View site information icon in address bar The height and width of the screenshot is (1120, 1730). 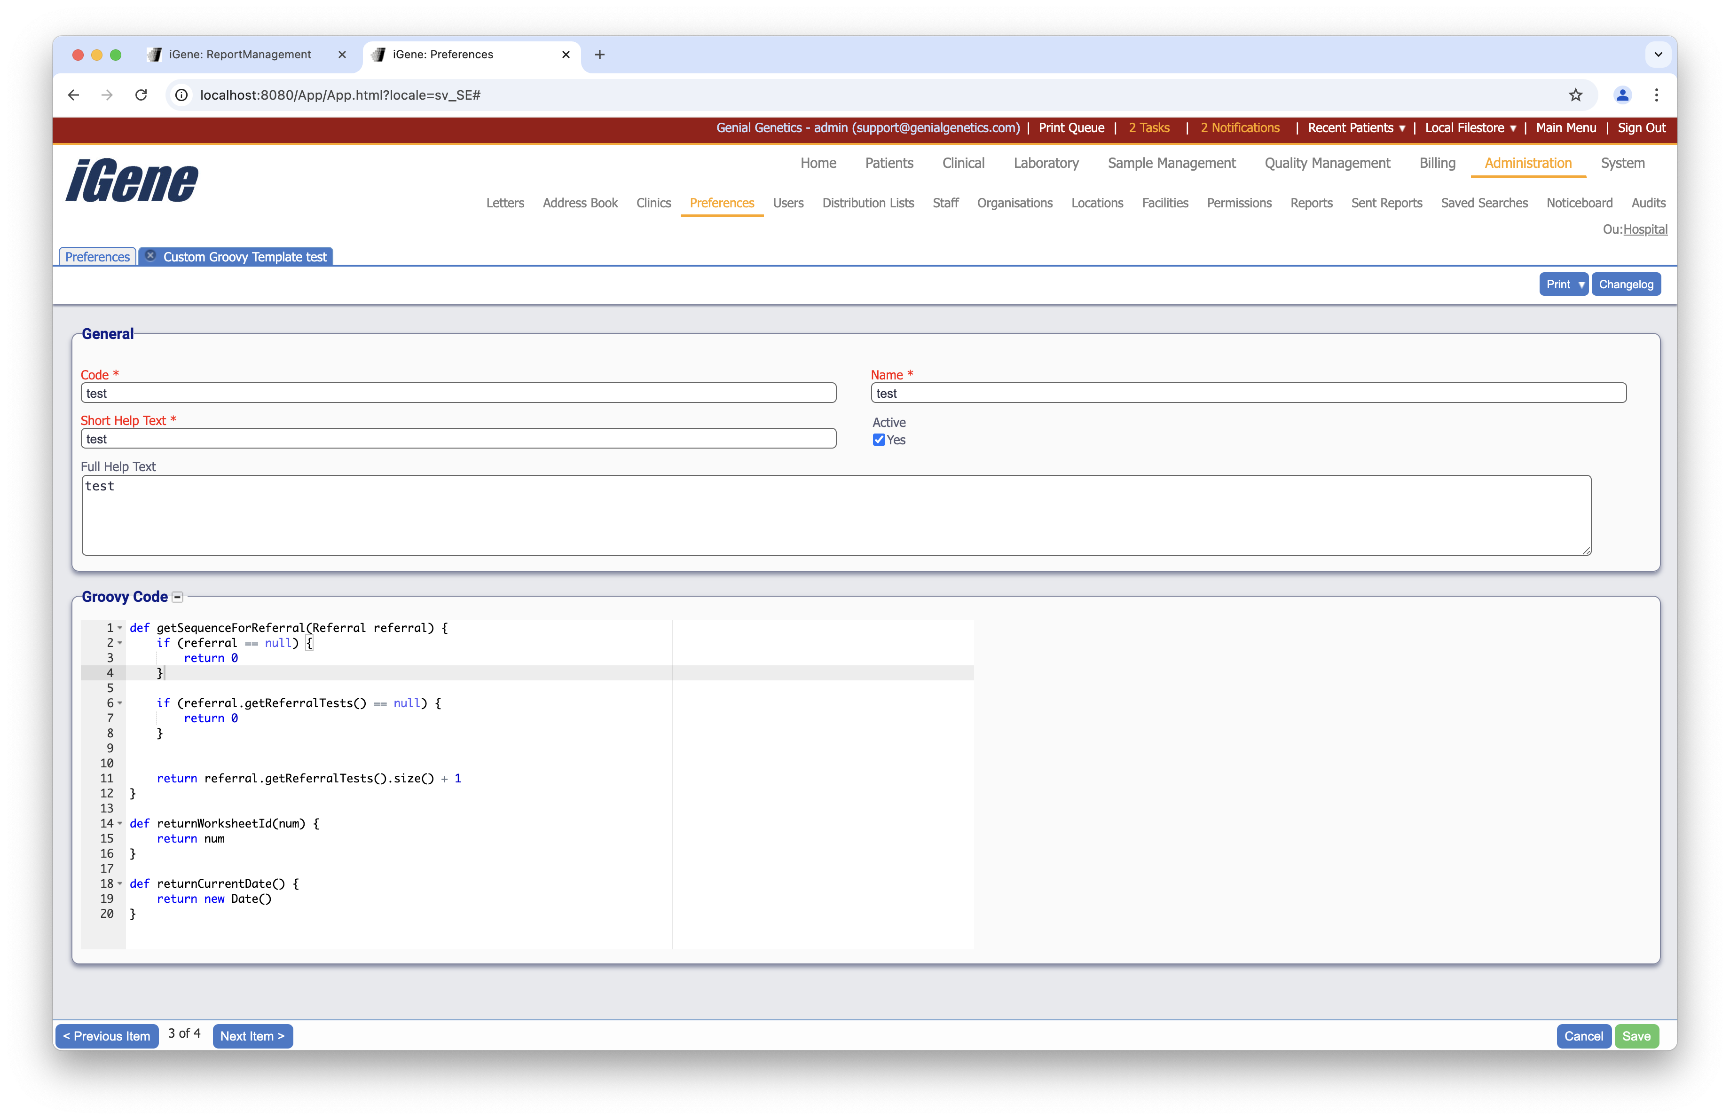182,95
